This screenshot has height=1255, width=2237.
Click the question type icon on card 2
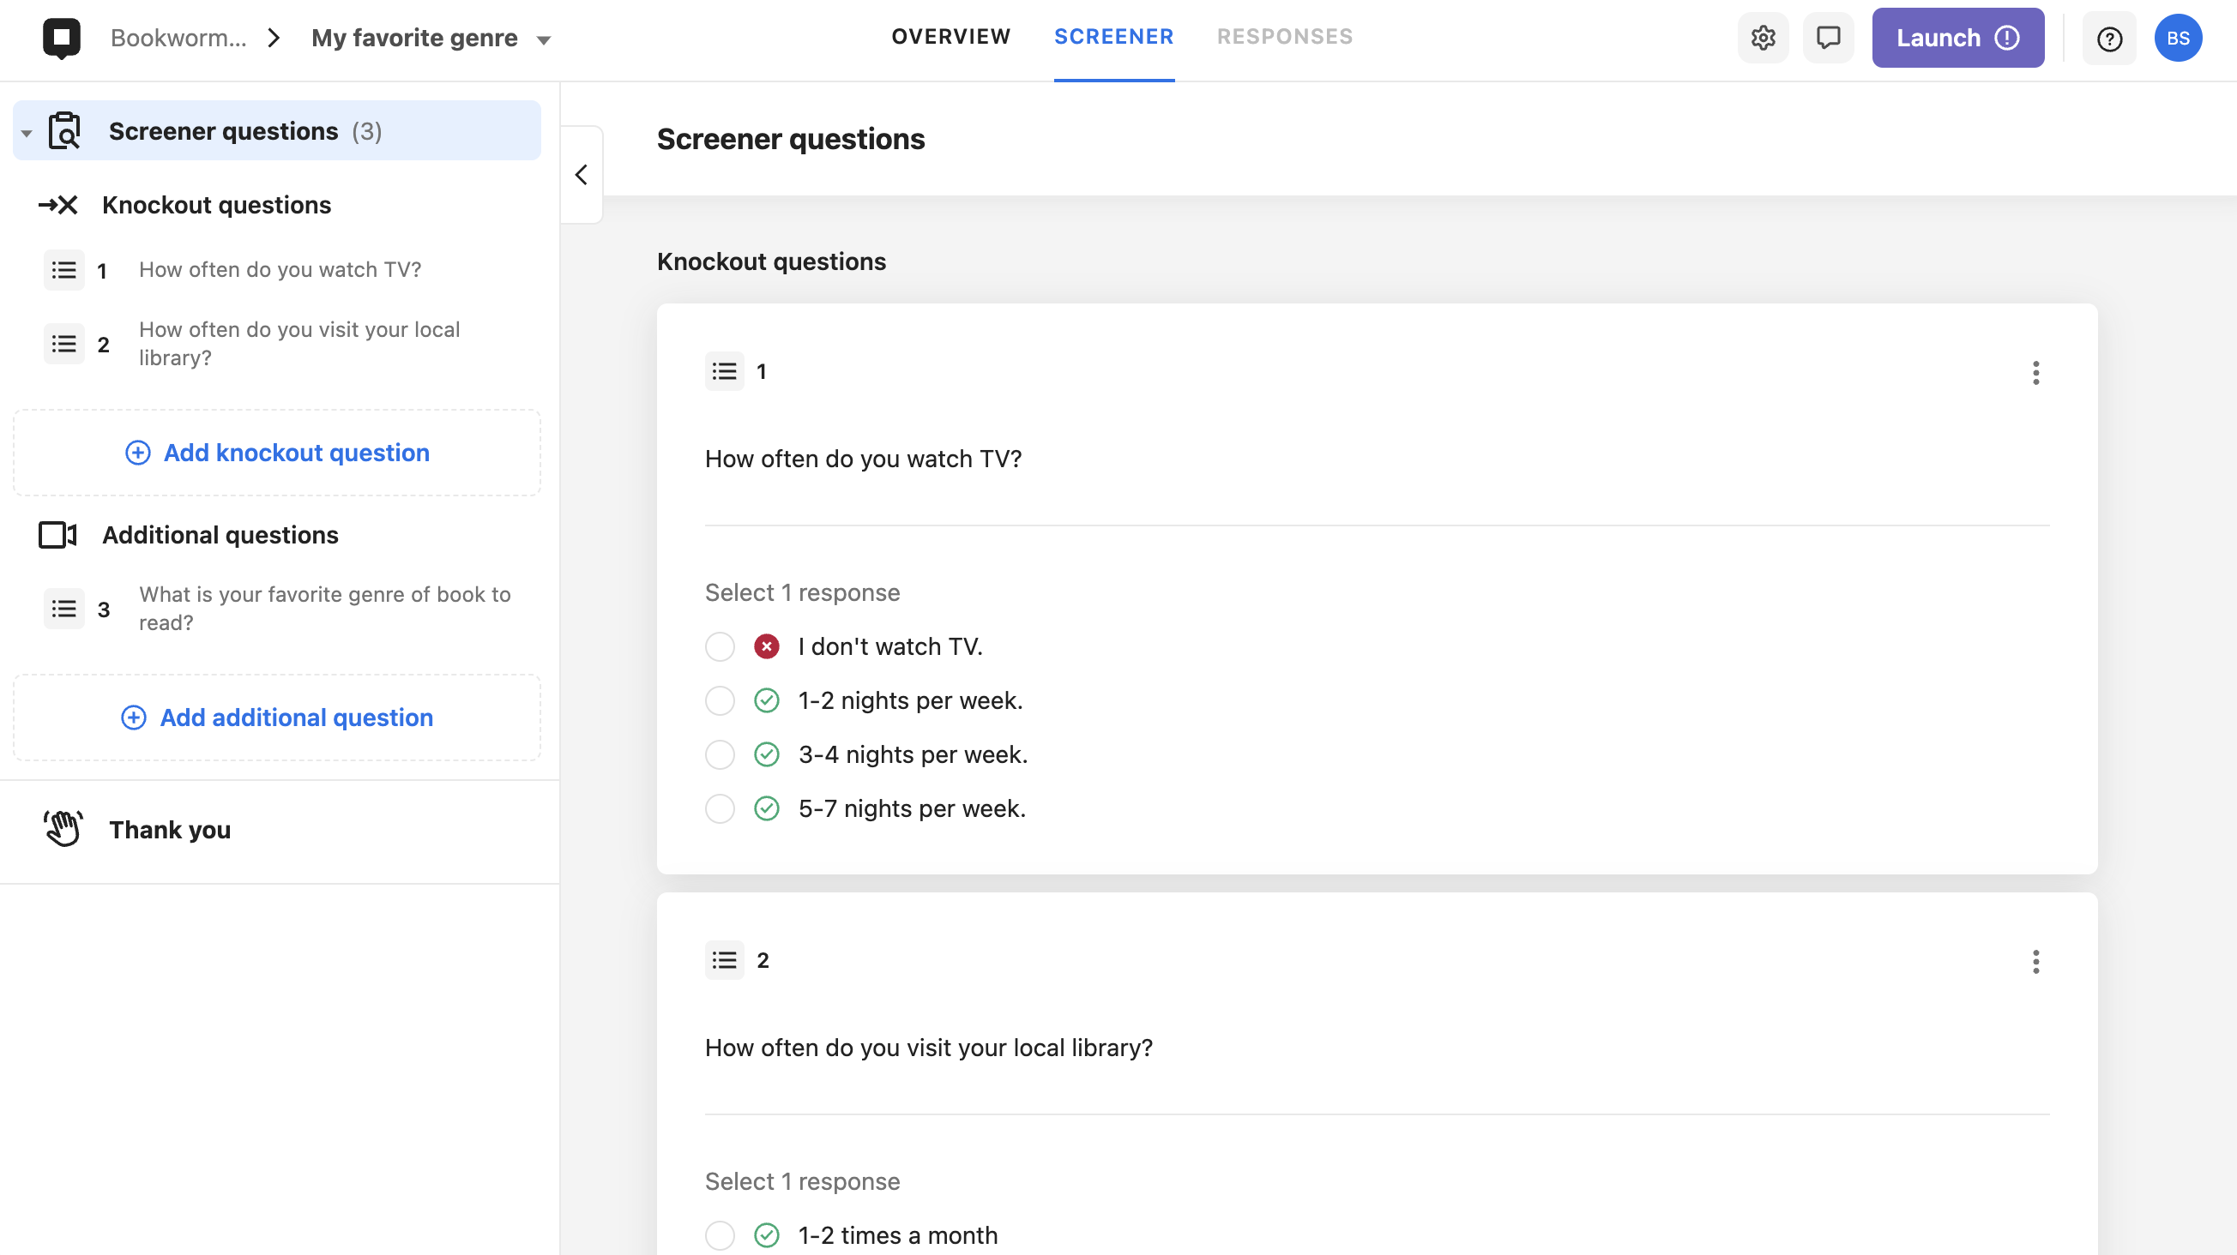coord(724,961)
